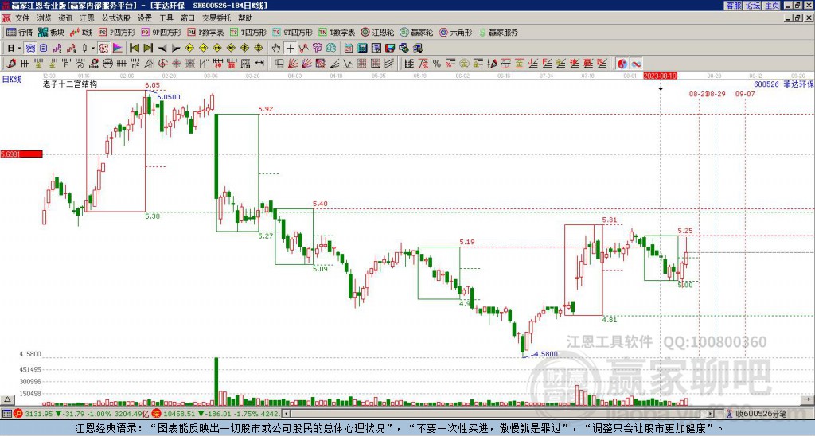The width and height of the screenshot is (815, 436).
Task: Open the T四方形 tool
Action: coord(248,32)
